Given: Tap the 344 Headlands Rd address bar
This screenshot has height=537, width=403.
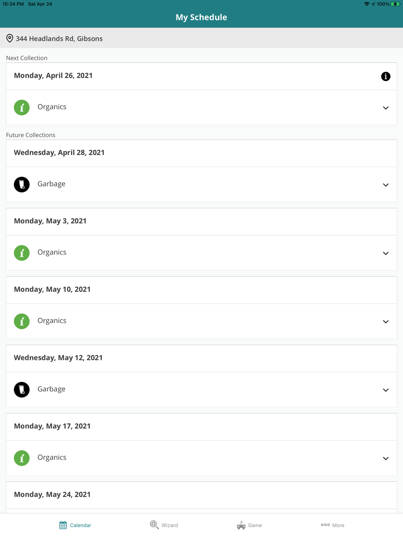Looking at the screenshot, I should pos(59,38).
